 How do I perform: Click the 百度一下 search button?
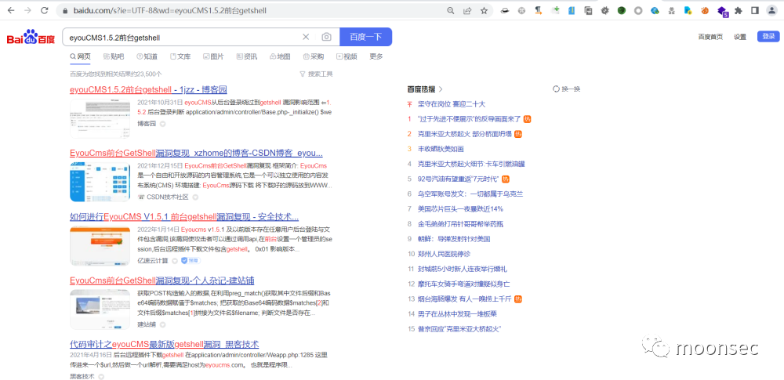(x=365, y=37)
